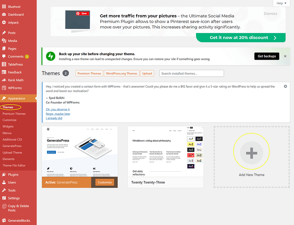294x225 pixels.
Task: Select the Twenty Twenty-Three theme thumbnail
Action: (x=166, y=152)
